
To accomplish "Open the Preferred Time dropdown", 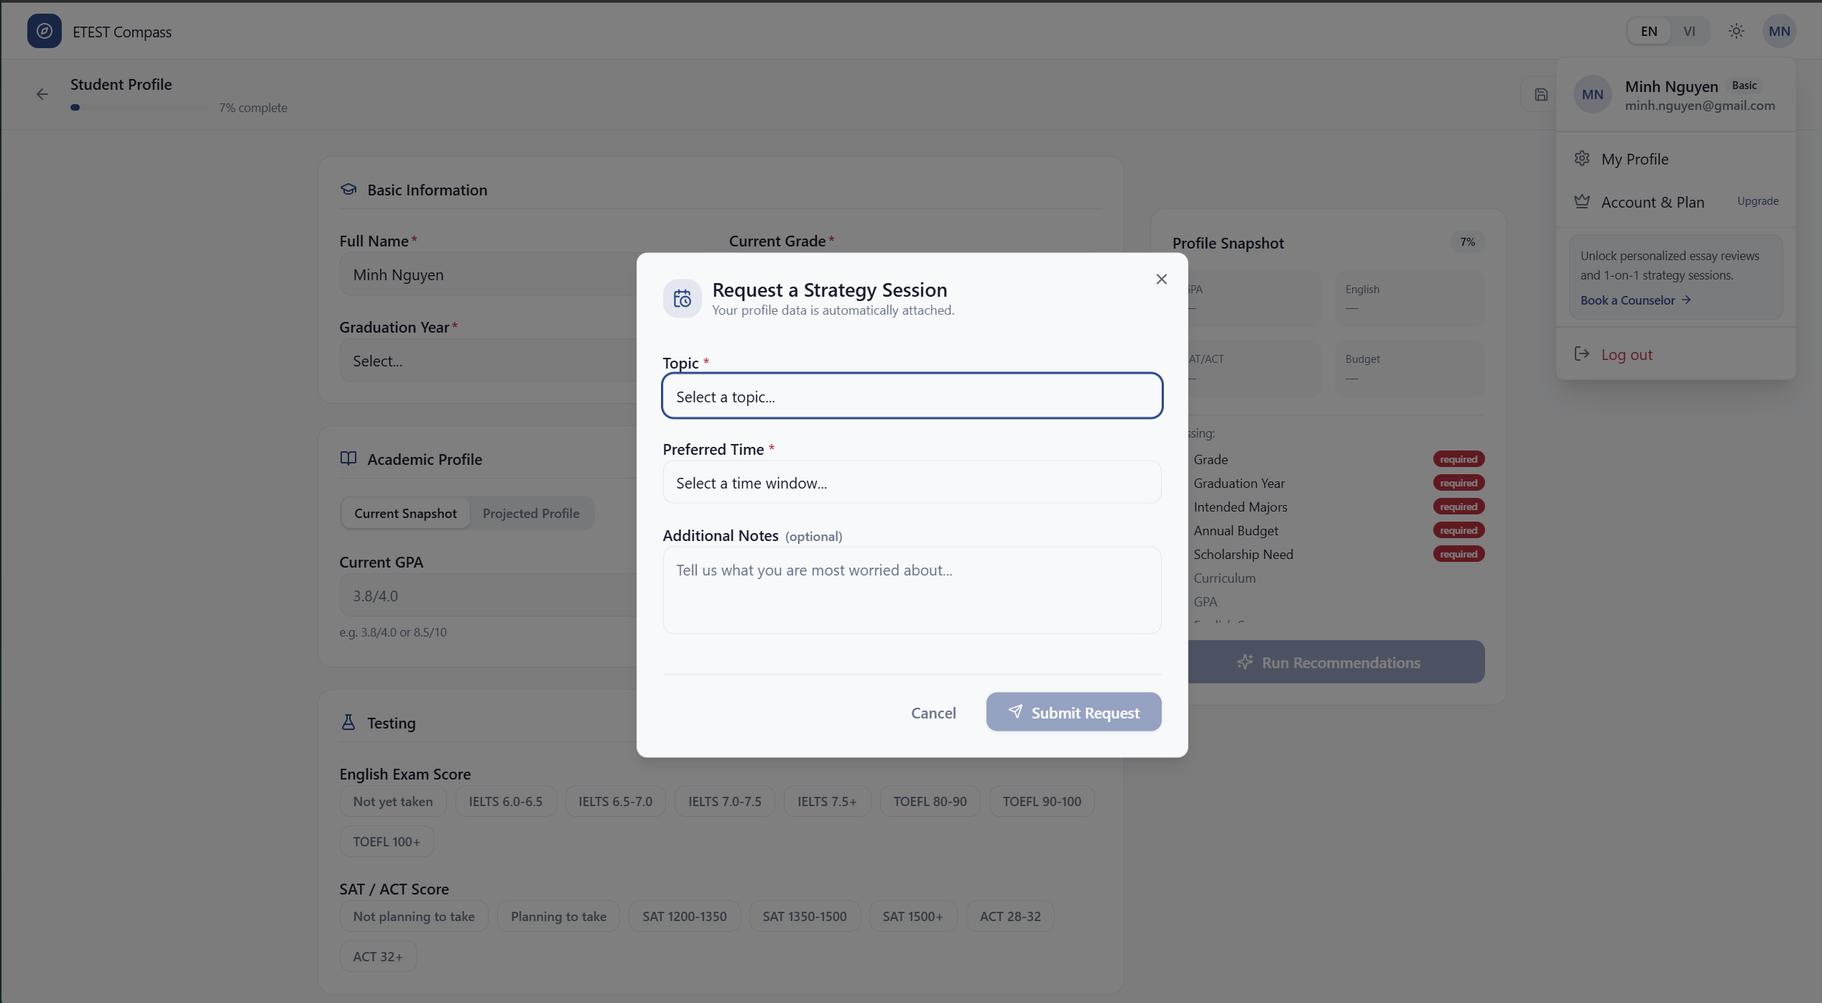I will click(912, 482).
